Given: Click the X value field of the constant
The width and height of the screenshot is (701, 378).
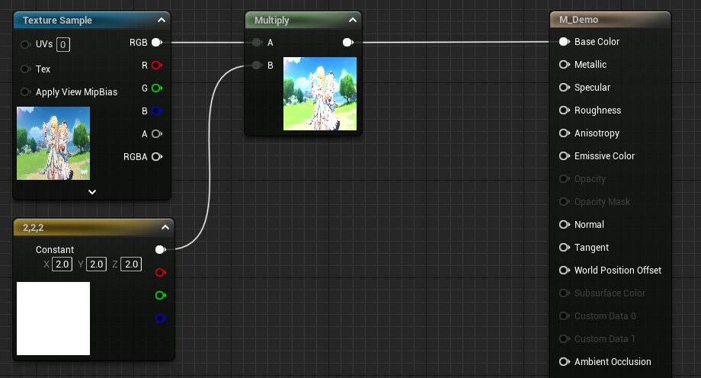Looking at the screenshot, I should 62,264.
